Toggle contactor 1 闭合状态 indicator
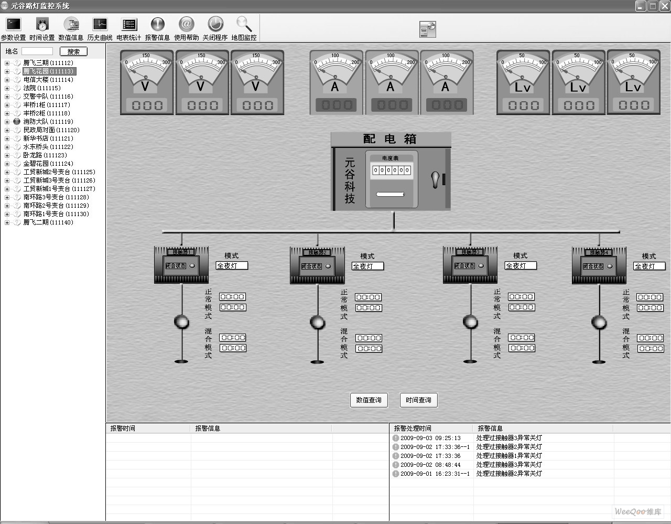 (x=192, y=266)
